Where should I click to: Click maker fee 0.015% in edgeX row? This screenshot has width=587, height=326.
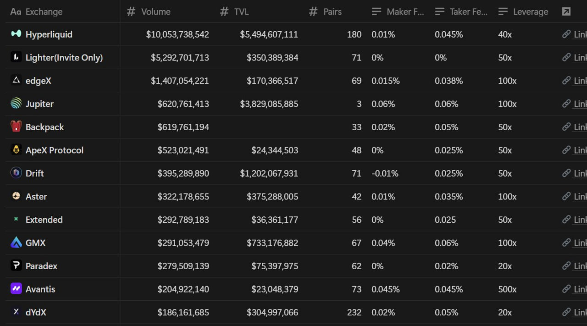click(x=386, y=81)
